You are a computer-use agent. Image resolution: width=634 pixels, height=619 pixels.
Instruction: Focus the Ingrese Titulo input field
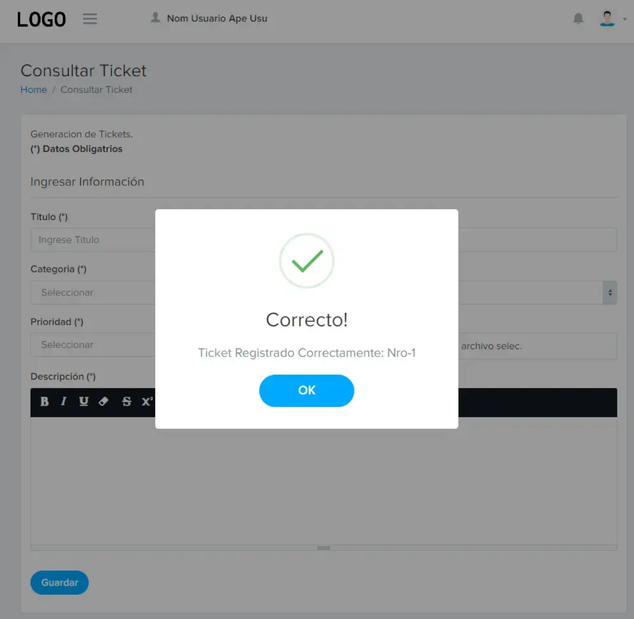[93, 240]
